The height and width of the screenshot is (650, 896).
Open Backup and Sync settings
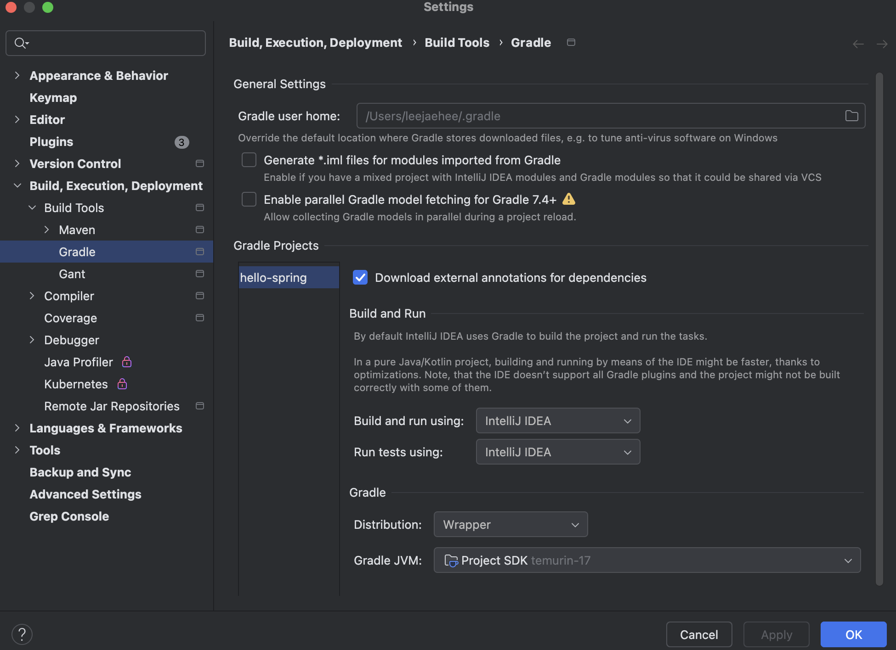(x=80, y=472)
